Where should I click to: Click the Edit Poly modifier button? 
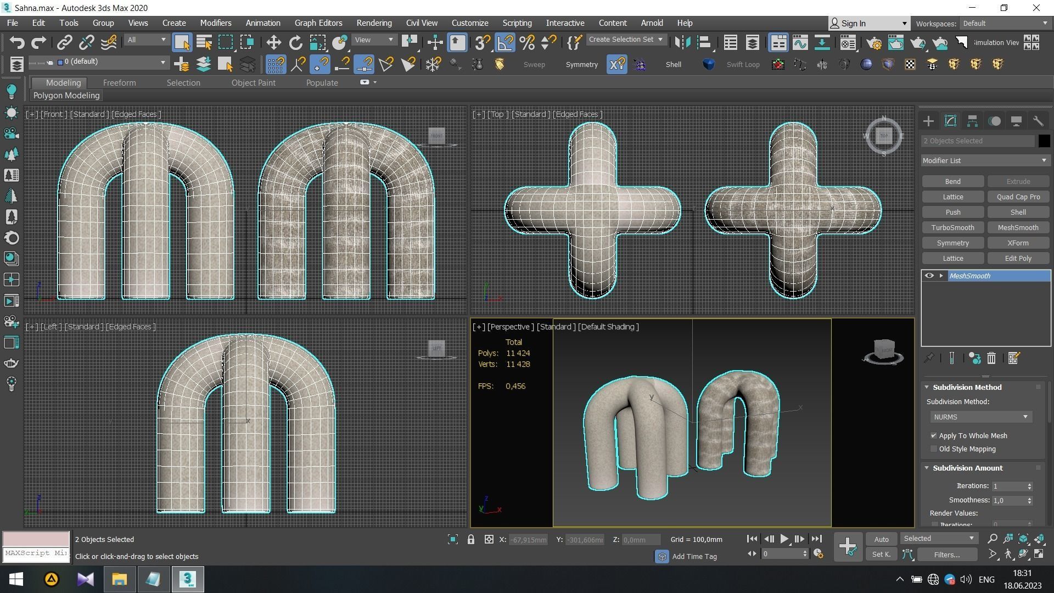(1018, 258)
